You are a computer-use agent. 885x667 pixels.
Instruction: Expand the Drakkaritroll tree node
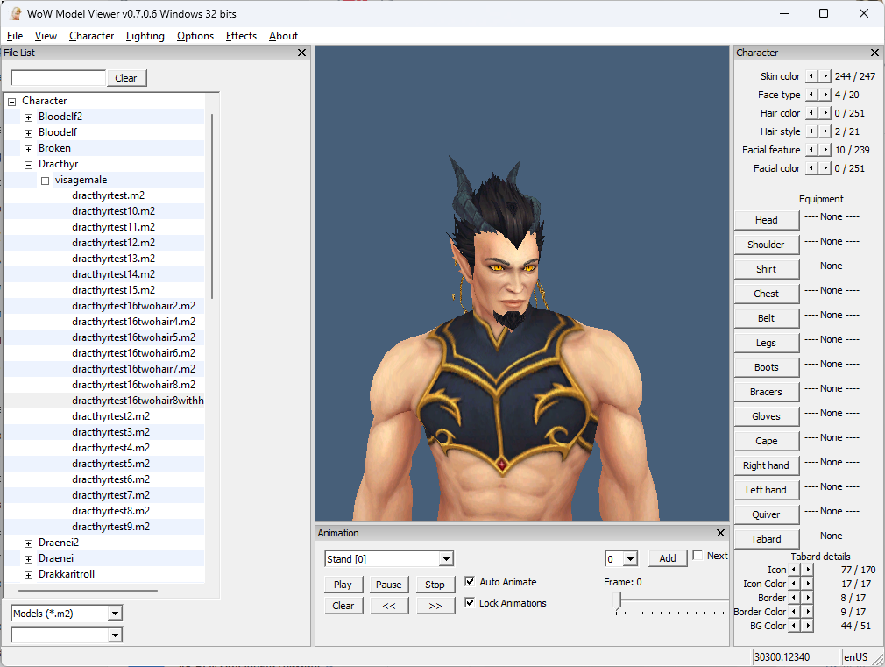(28, 575)
